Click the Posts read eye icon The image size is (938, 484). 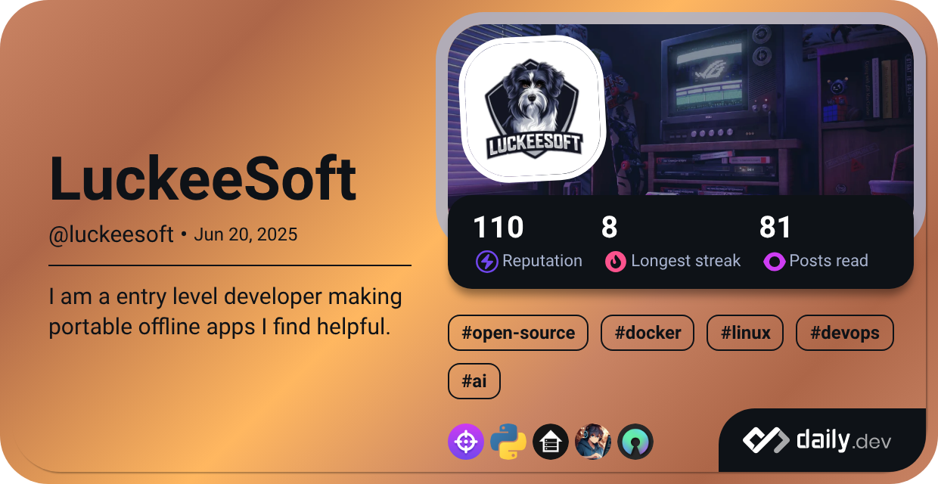pyautogui.click(x=775, y=261)
